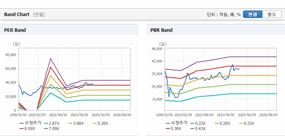Toggle 2.67X series in PER legend
Image resolution: width=285 pixels, height=136 pixels.
pyautogui.click(x=52, y=123)
